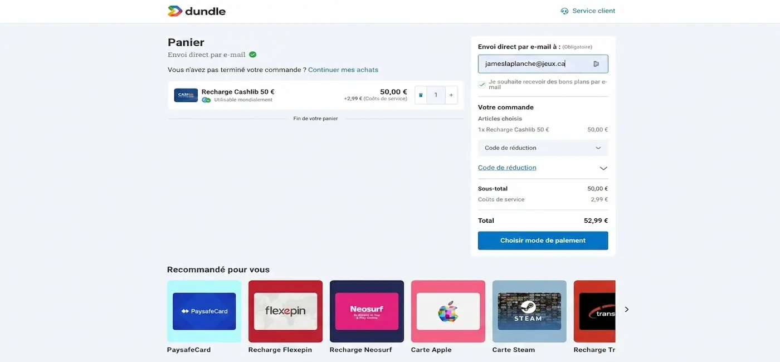
Task: Toggle the bons plans par e-mail checkbox
Action: point(482,85)
